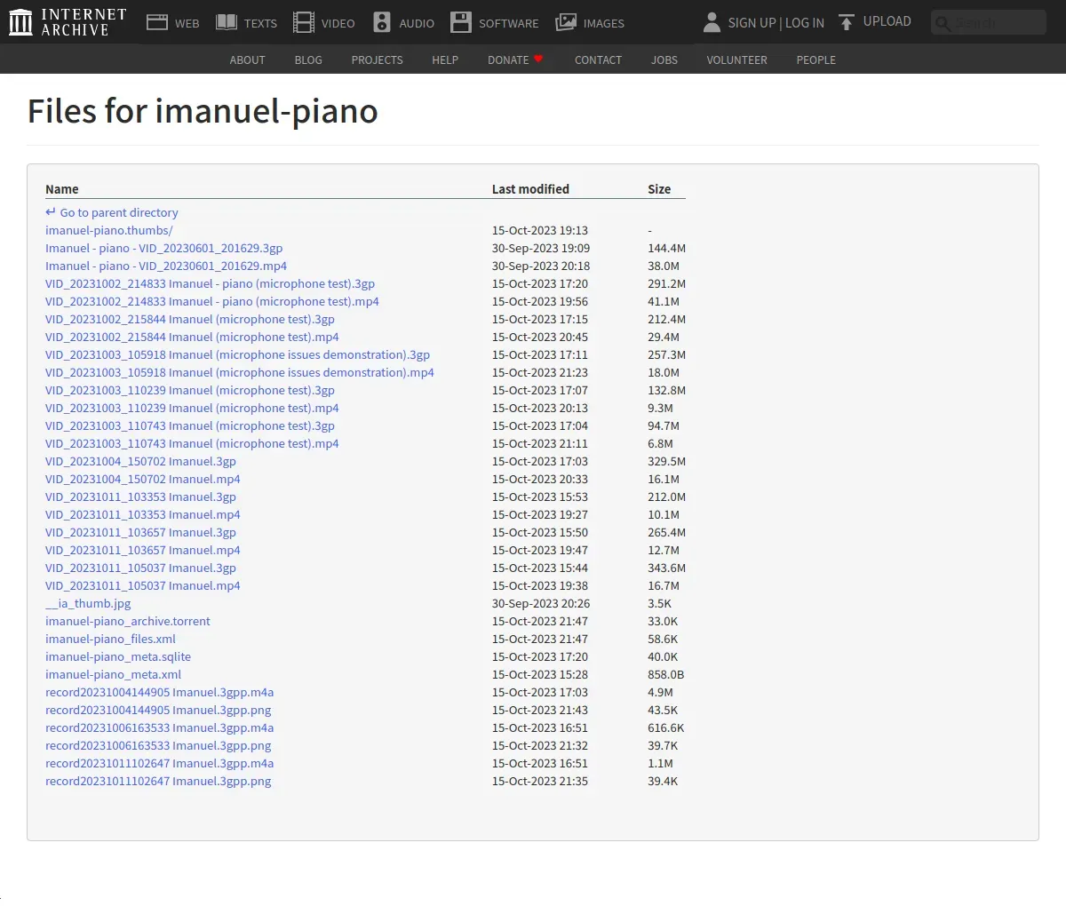This screenshot has width=1066, height=906.
Task: Open the Web section icon
Action: tap(157, 22)
